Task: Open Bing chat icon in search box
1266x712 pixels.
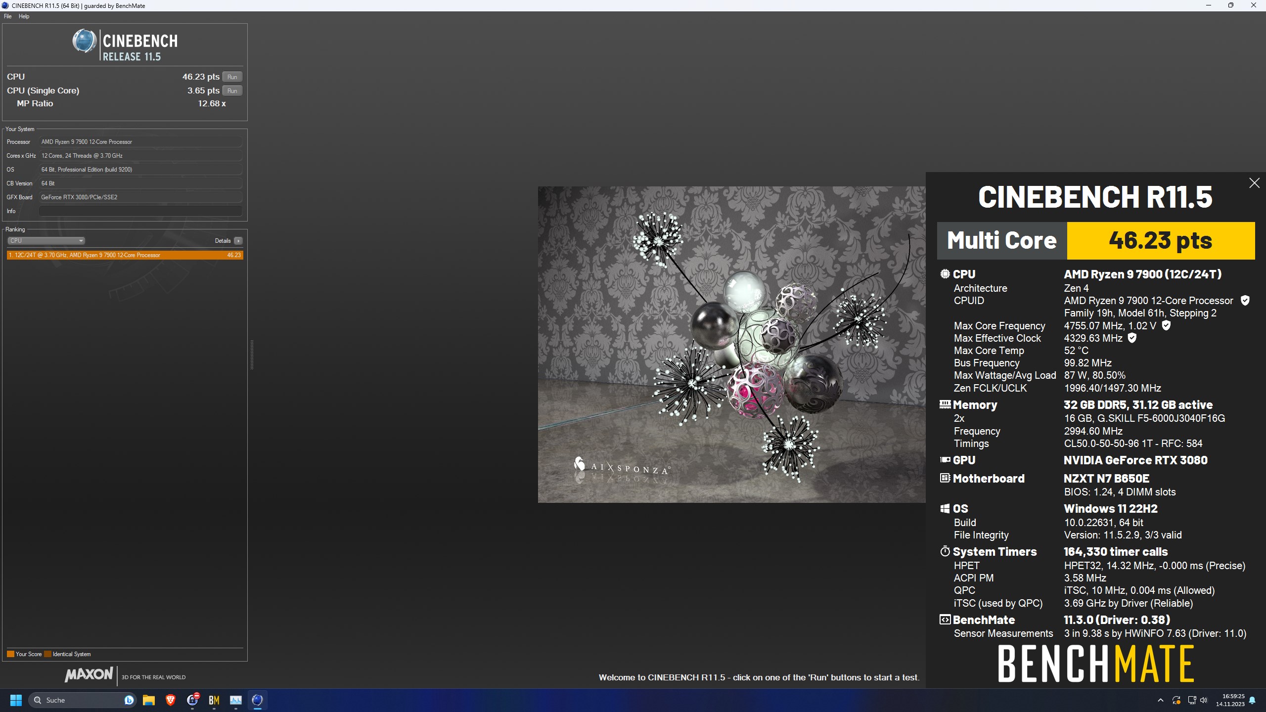Action: 129,700
